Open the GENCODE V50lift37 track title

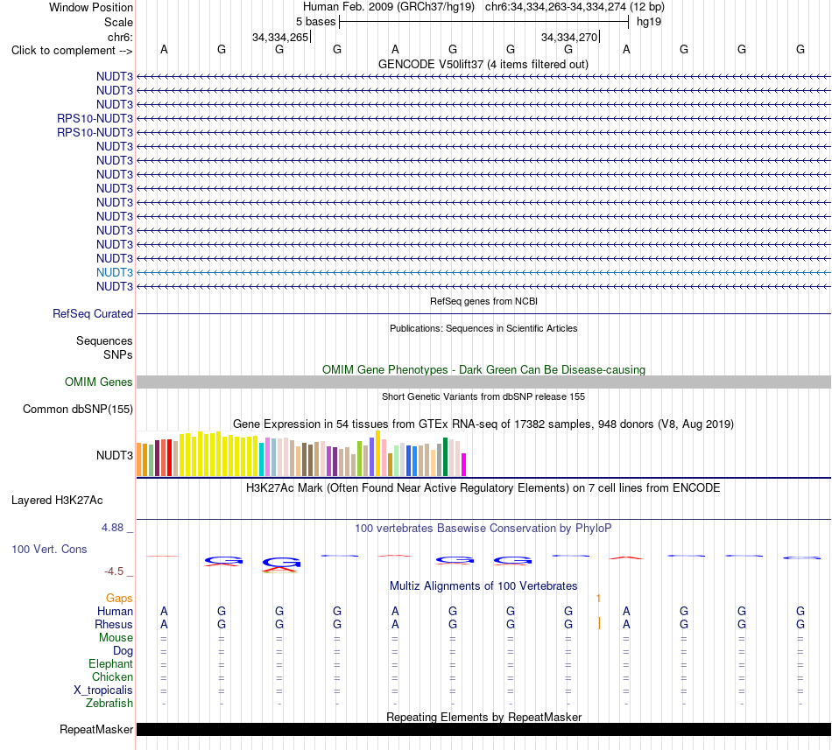click(483, 65)
